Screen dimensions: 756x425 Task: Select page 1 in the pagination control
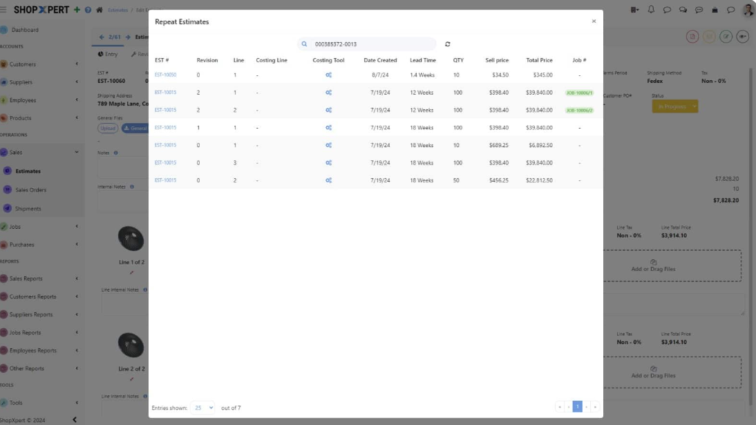(x=577, y=406)
